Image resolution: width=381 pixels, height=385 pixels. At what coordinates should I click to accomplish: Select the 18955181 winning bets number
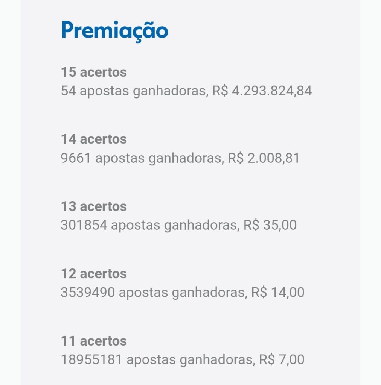91,360
